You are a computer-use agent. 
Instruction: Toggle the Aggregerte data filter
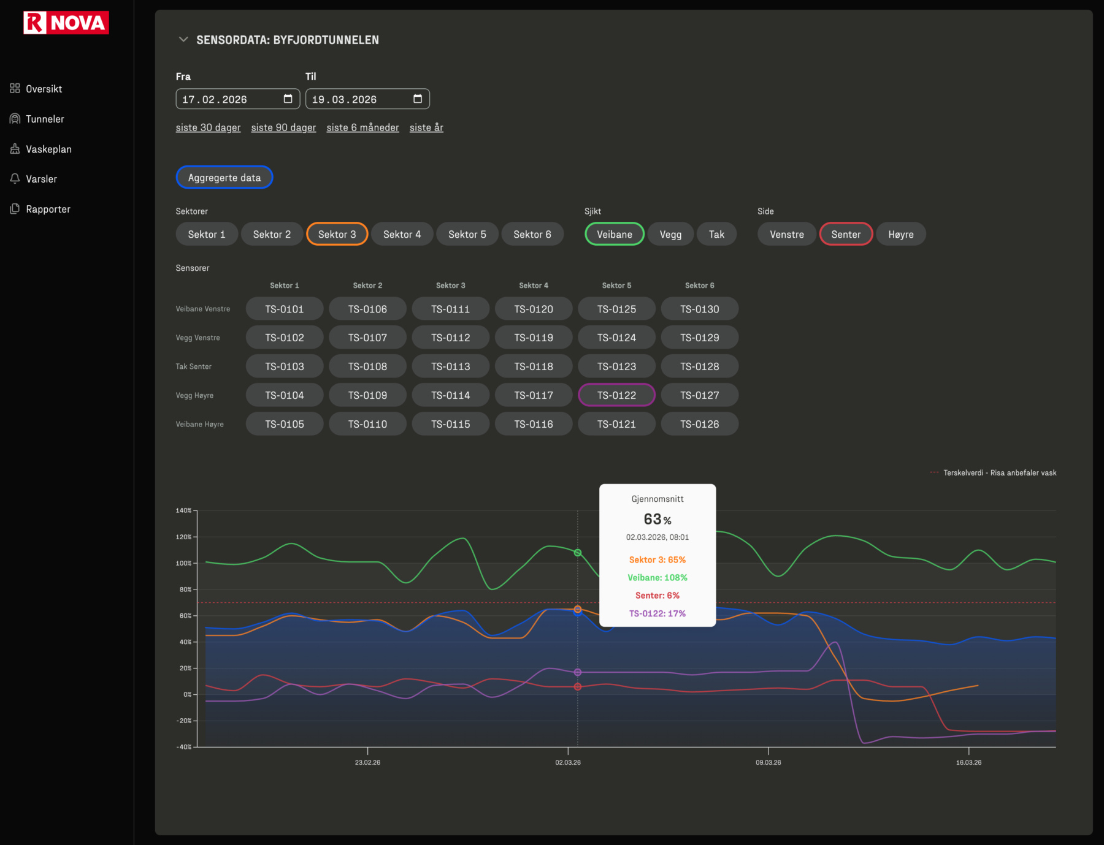(x=224, y=178)
